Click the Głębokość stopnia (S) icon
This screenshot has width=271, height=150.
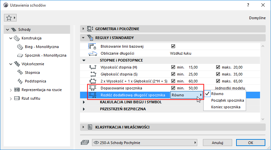pyautogui.click(x=93, y=74)
